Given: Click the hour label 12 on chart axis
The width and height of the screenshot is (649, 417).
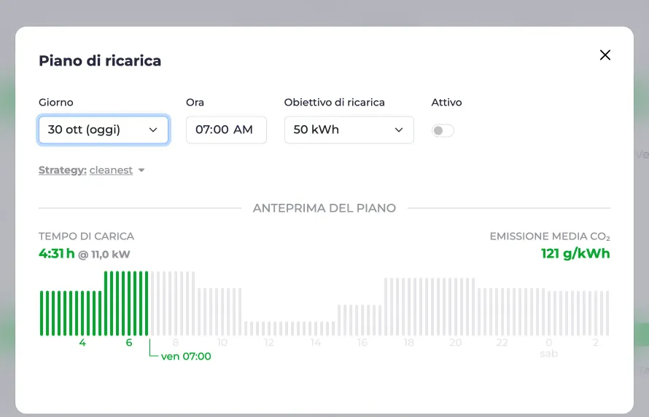Looking at the screenshot, I should [x=269, y=343].
